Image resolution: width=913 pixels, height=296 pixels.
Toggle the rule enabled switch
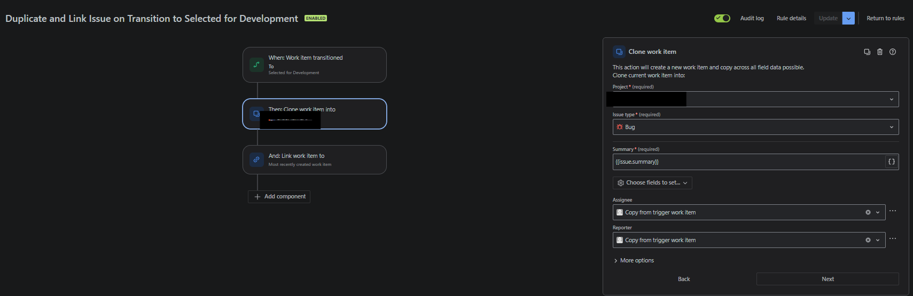(722, 18)
